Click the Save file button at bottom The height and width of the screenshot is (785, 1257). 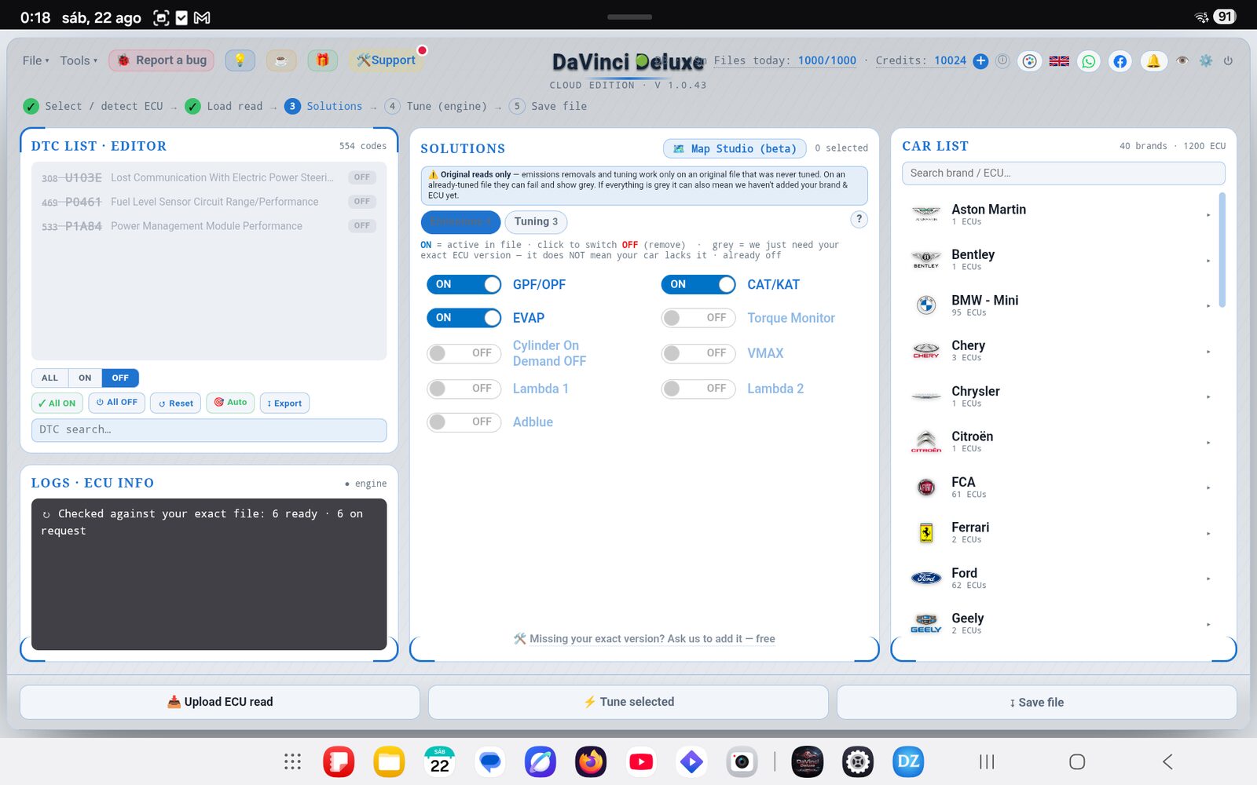pyautogui.click(x=1037, y=702)
